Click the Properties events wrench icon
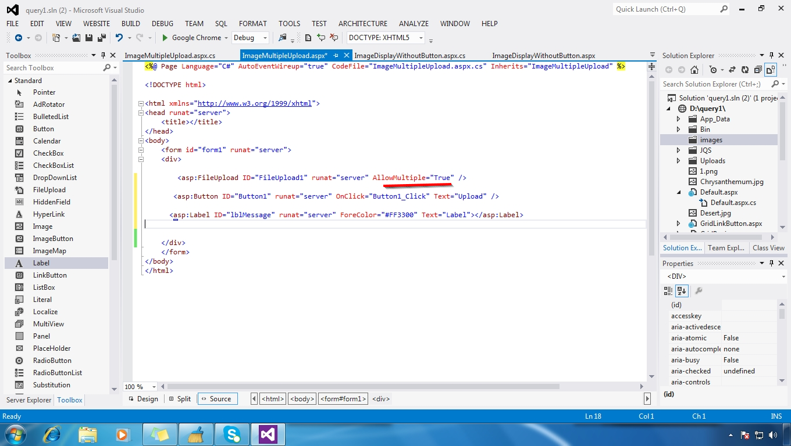 (x=699, y=291)
